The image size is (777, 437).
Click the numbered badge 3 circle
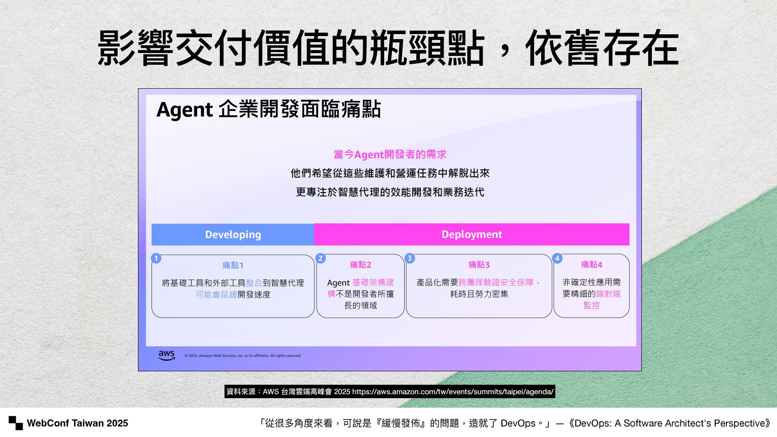410,258
